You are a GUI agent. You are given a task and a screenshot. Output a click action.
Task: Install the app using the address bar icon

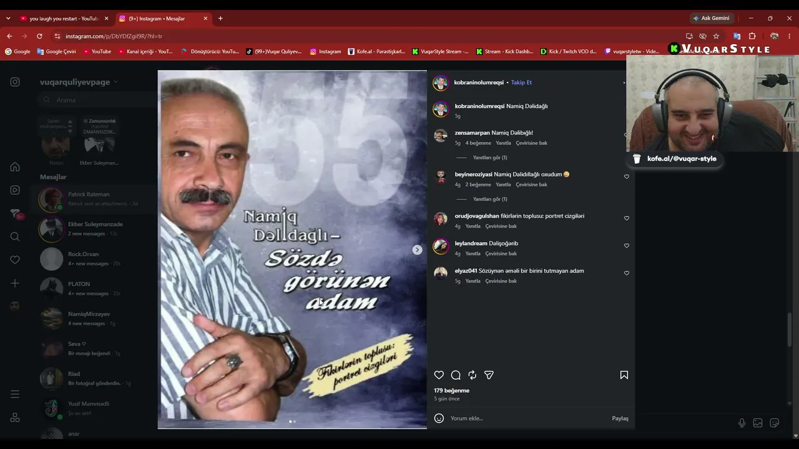tap(689, 36)
